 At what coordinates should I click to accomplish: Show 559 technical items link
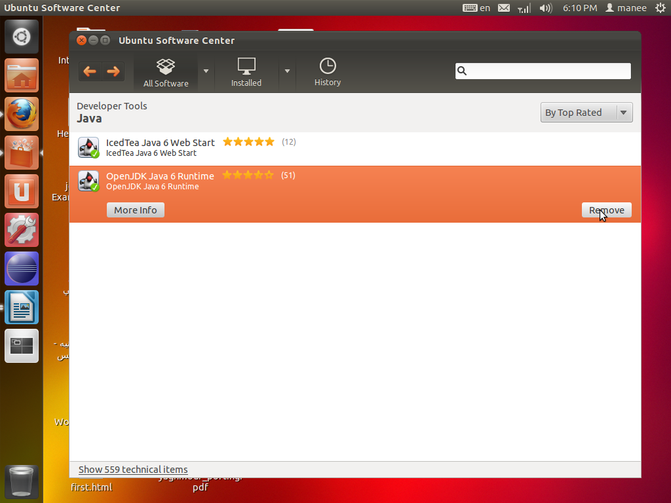[133, 470]
